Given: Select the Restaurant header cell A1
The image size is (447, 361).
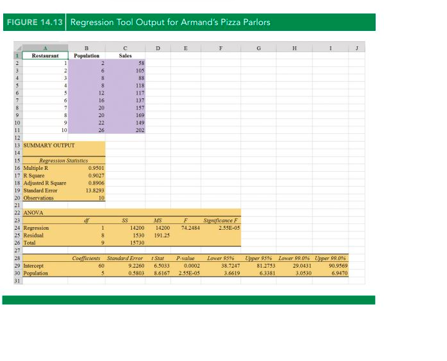Looking at the screenshot, I should click(45, 55).
